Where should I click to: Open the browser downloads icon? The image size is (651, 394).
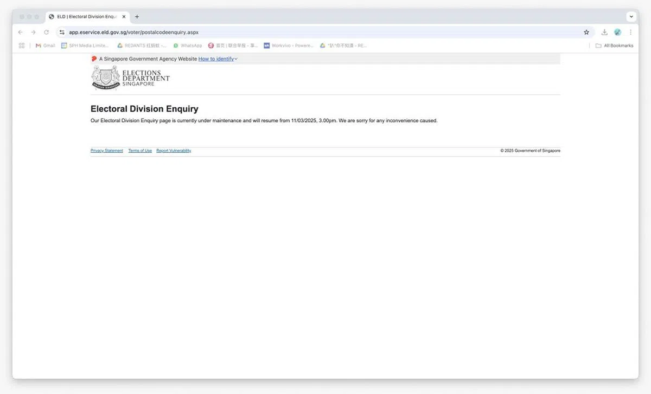[604, 33]
